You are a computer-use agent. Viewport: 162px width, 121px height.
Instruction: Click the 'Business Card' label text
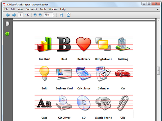click(x=64, y=88)
